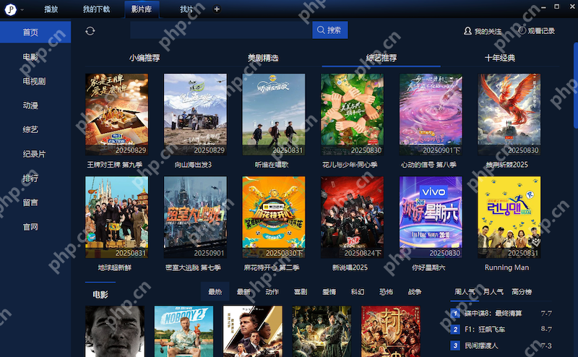Open 纪录片 in the left sidebar

click(x=34, y=154)
